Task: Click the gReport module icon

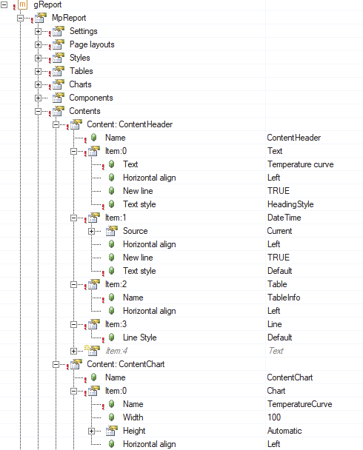Action: tap(22, 4)
